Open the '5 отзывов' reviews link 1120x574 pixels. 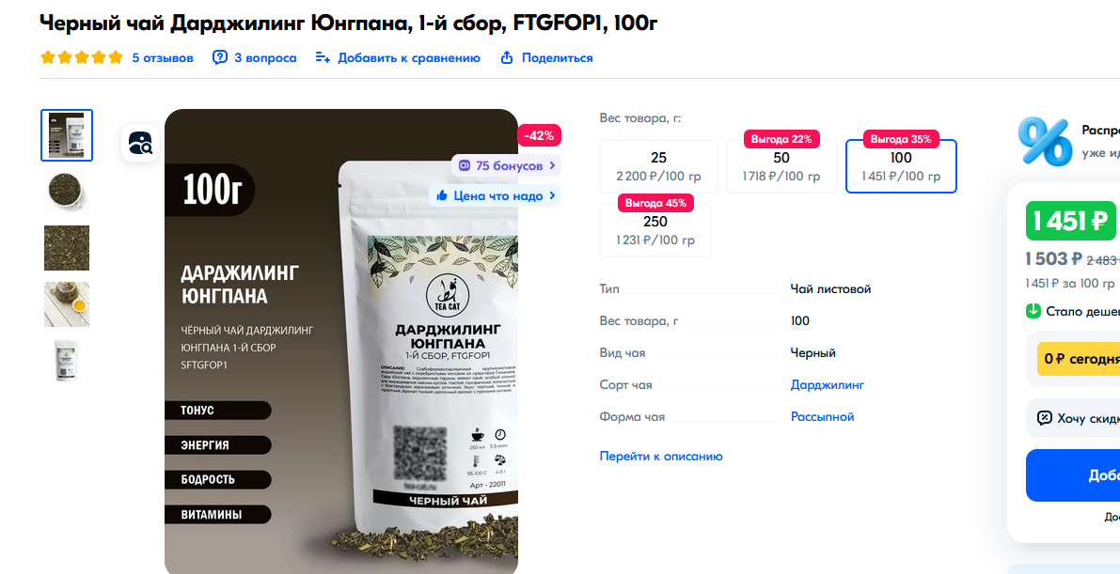pos(163,58)
